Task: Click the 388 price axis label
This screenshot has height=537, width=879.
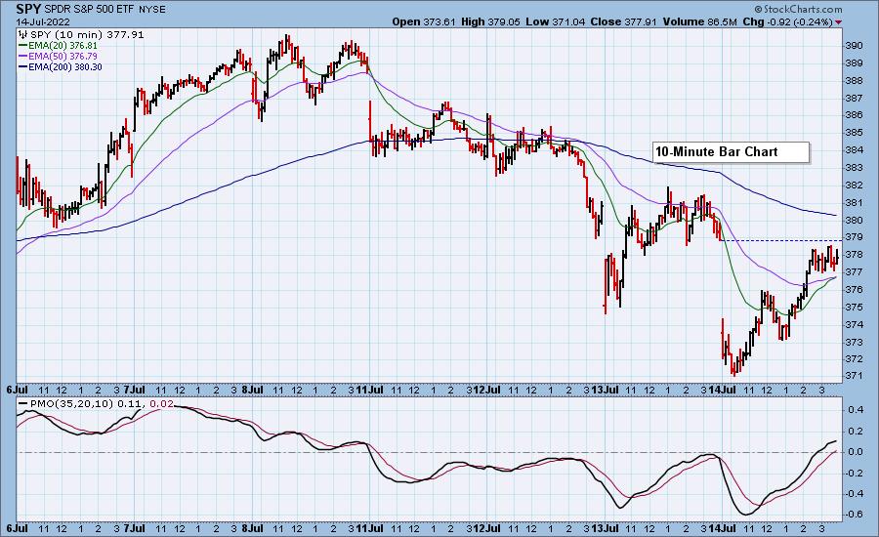Action: point(854,80)
